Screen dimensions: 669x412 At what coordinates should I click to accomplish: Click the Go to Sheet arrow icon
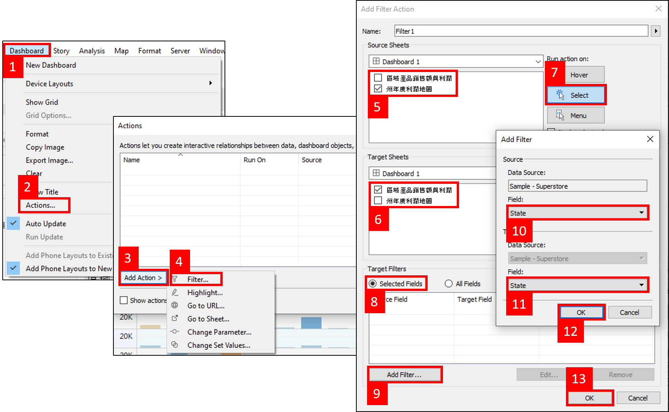175,318
